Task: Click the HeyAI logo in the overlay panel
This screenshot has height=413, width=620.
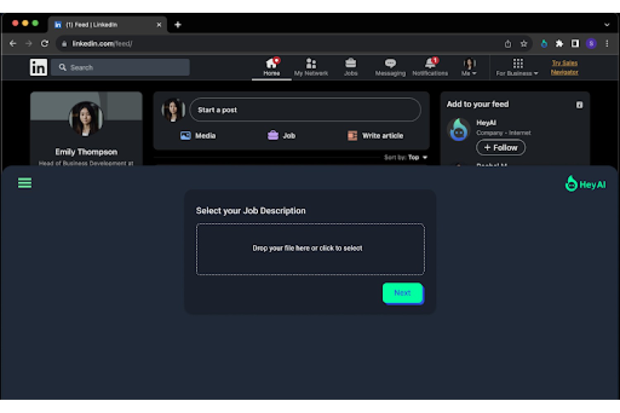Action: tap(585, 184)
